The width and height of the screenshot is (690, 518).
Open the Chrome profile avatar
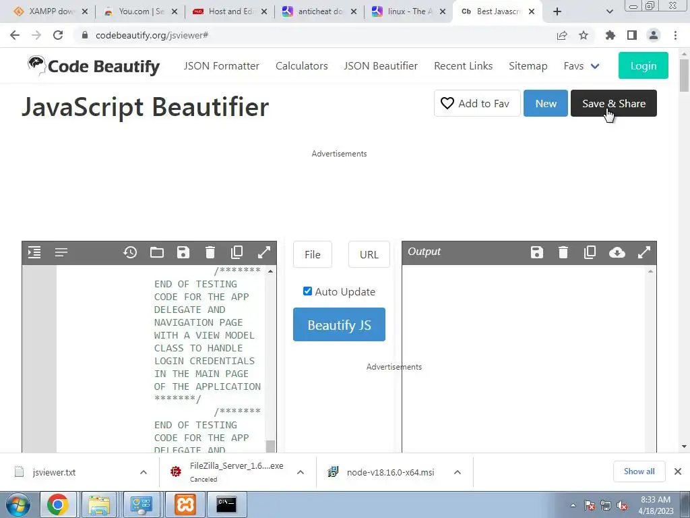pyautogui.click(x=654, y=35)
